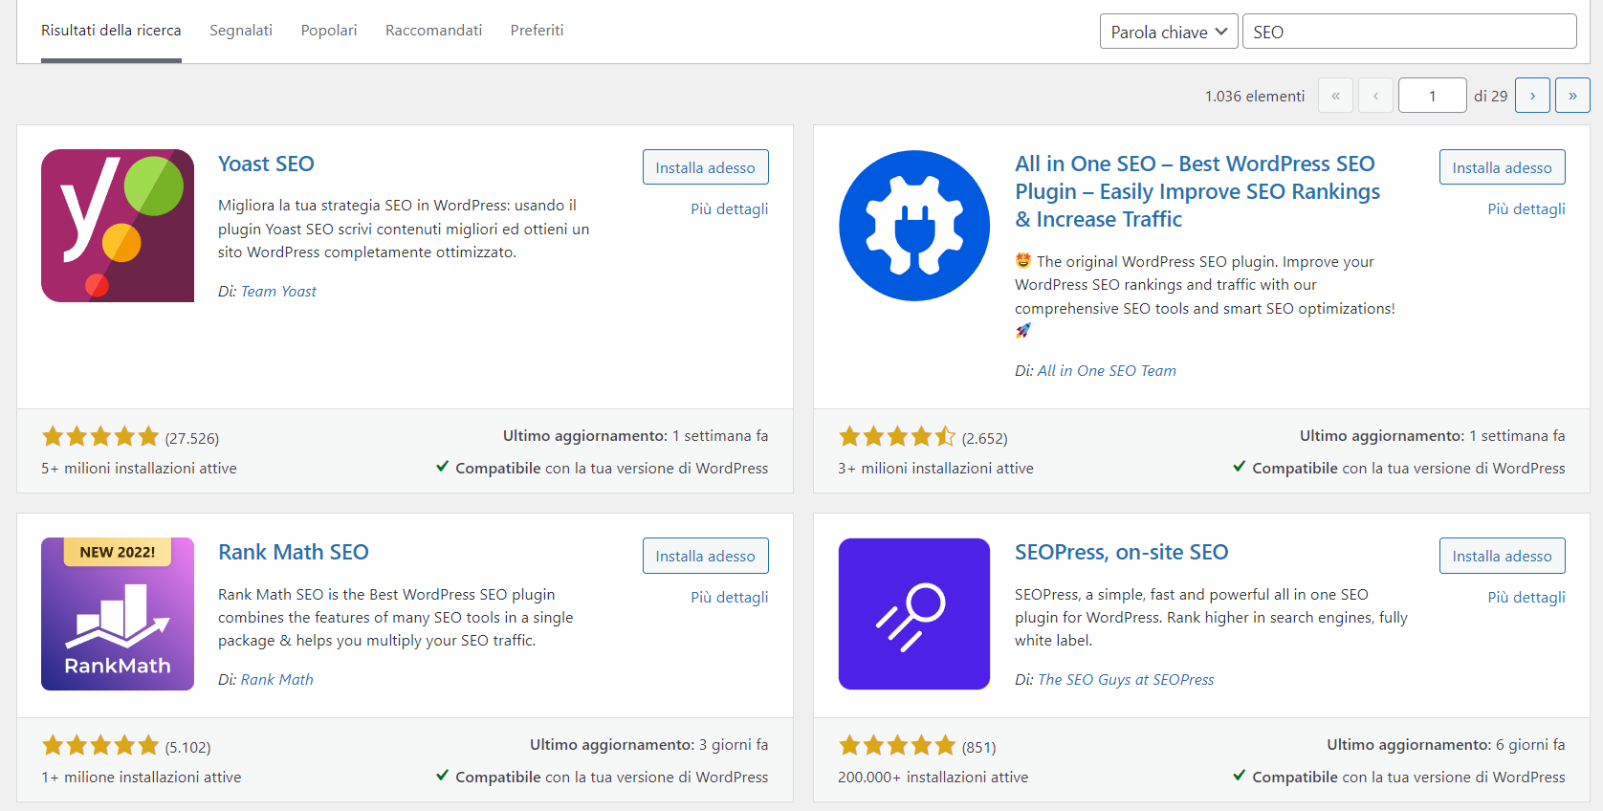
Task: View more details for Yoast SEO
Action: point(729,208)
